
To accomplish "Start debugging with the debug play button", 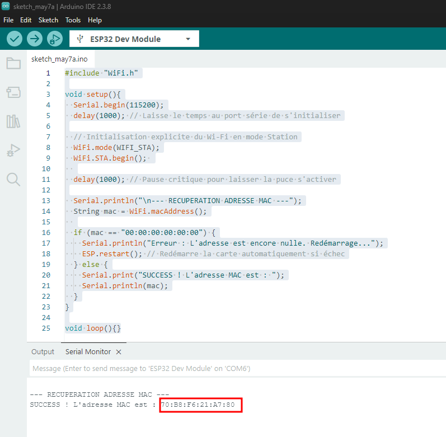I will click(x=55, y=39).
